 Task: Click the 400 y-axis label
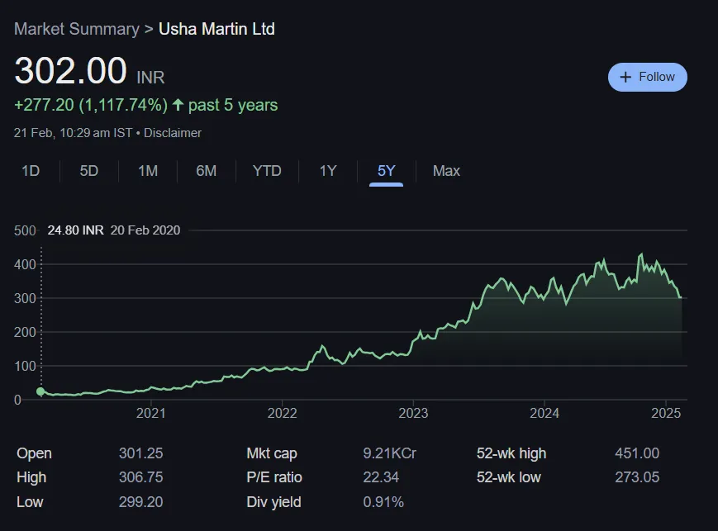coord(25,264)
